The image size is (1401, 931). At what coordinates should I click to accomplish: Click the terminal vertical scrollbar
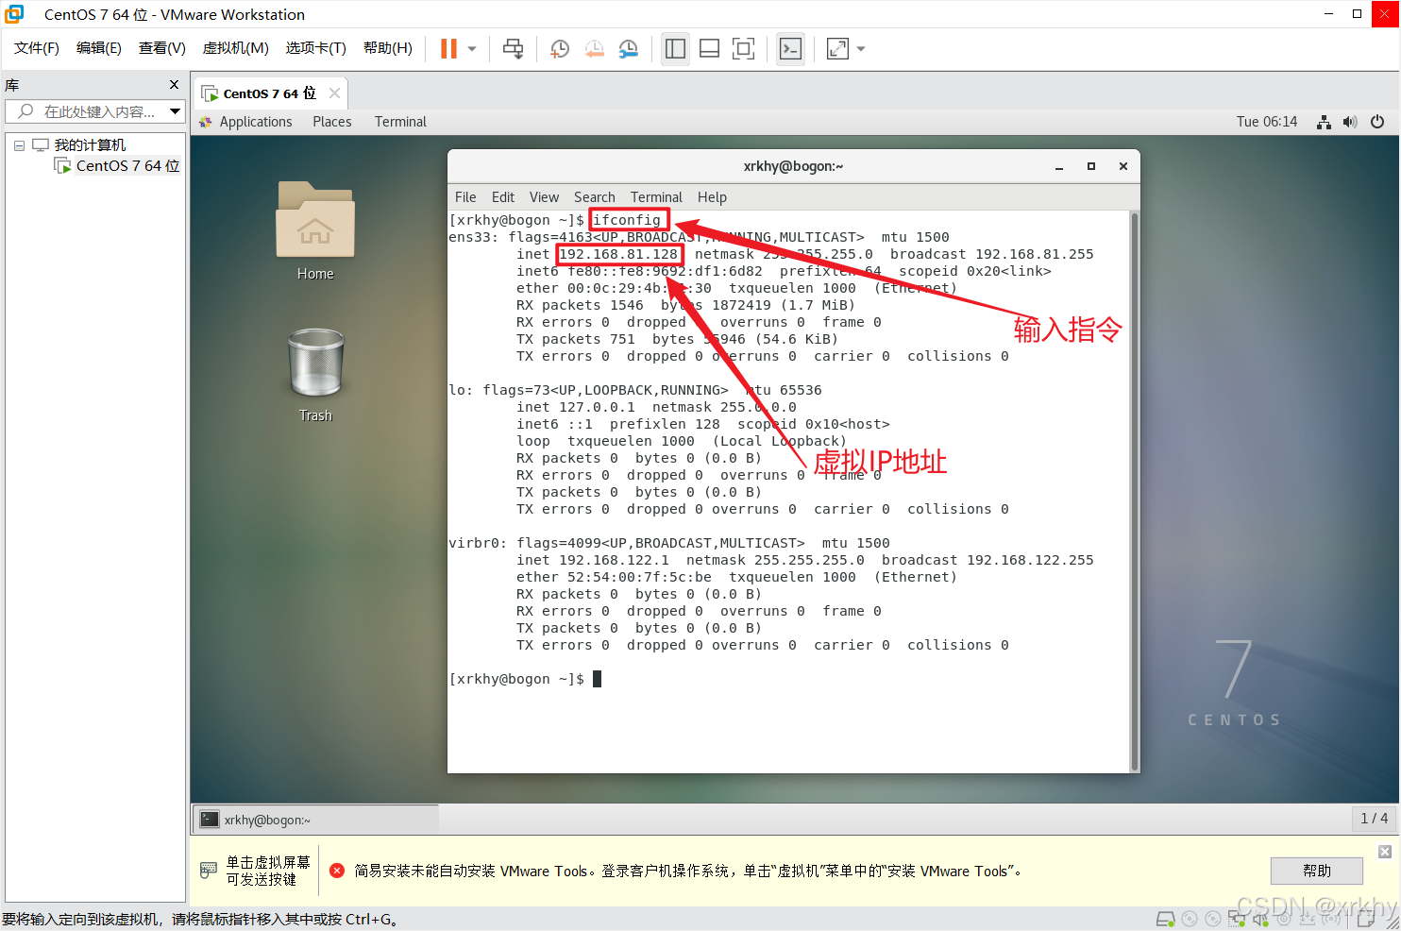point(1135,491)
